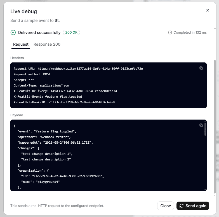Viewport: 219px width, 217px height.
Task: Click the "event" payload line
Action: (x=47, y=131)
